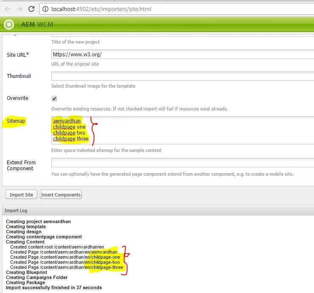
Task: Click the browser back arrow
Action: (x=8, y=9)
